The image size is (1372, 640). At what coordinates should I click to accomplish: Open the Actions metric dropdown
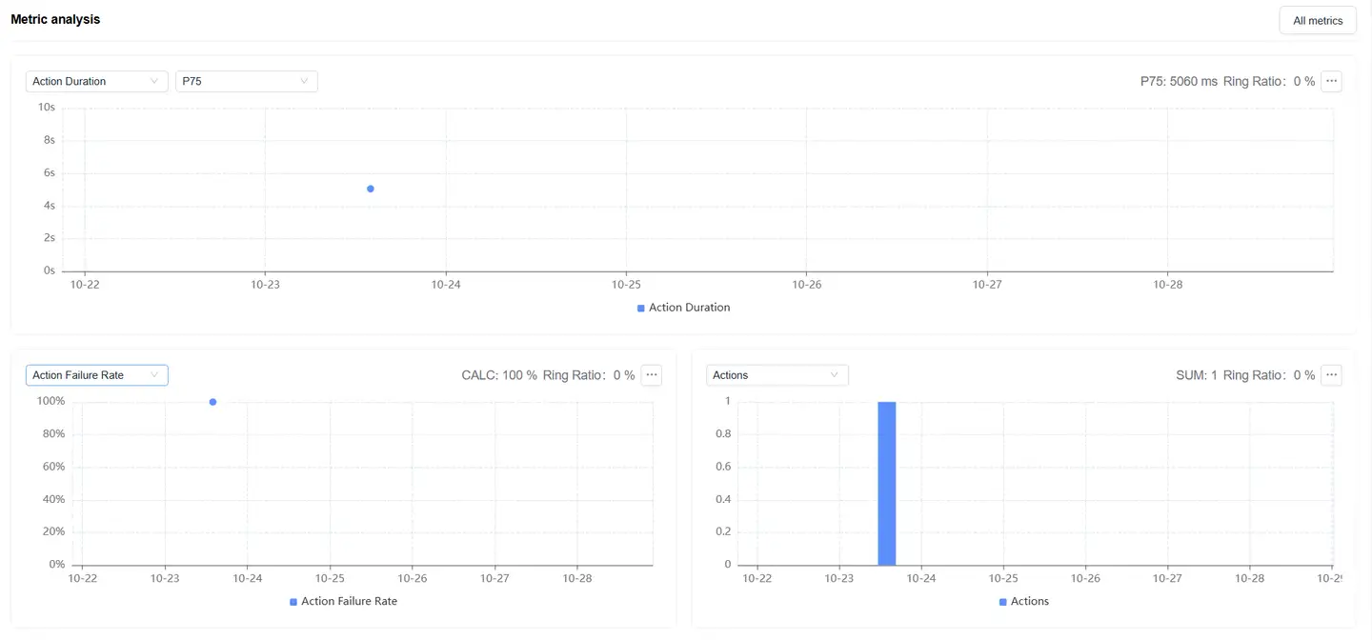[x=777, y=375]
